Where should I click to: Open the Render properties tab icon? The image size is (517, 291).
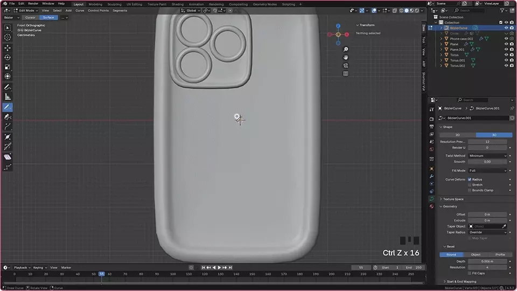tap(431, 119)
